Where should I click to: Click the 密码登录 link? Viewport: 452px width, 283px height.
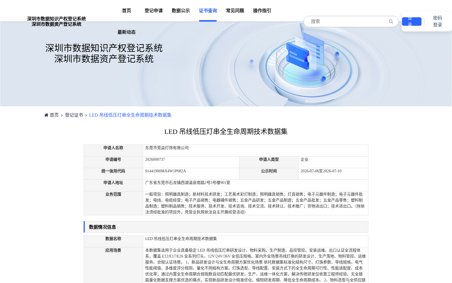click(438, 22)
